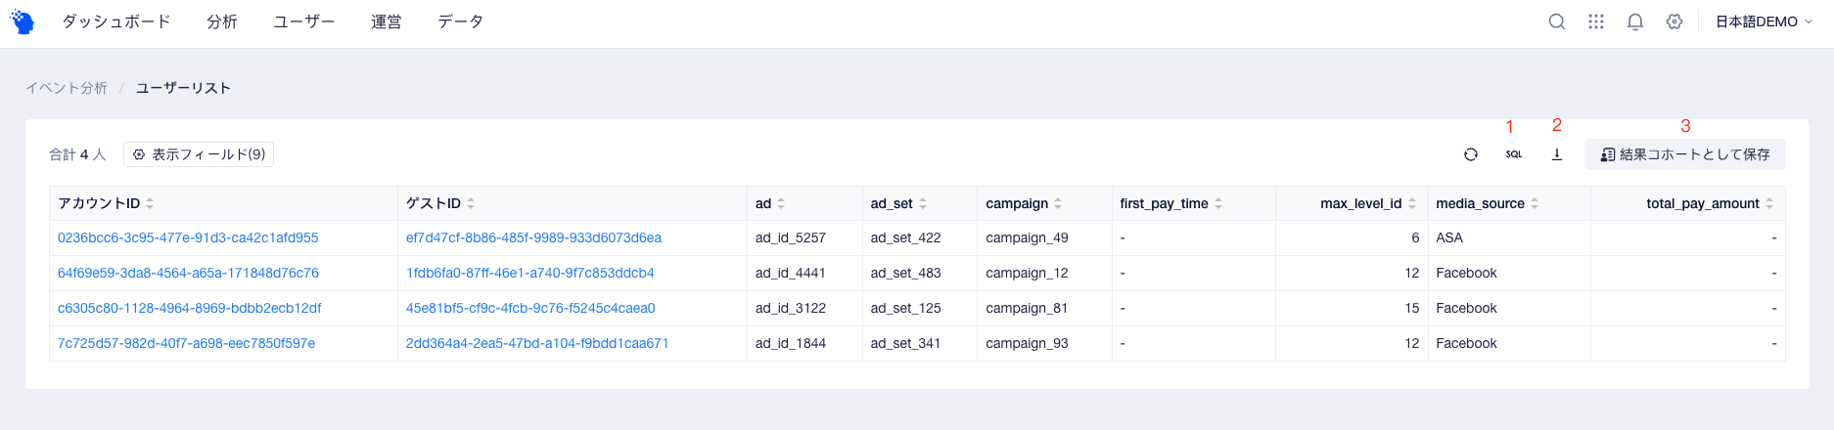Sort by max_level_id column
Viewport: 1834px width, 430px height.
(x=1412, y=203)
